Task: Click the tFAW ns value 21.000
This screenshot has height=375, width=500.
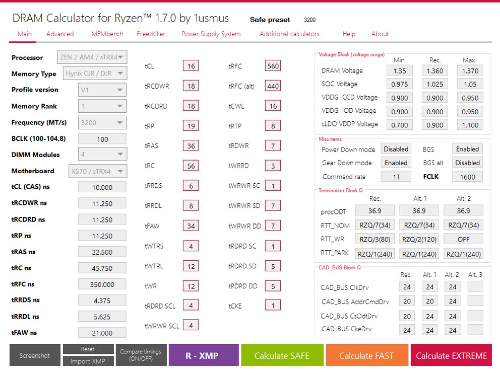Action: pyautogui.click(x=102, y=333)
